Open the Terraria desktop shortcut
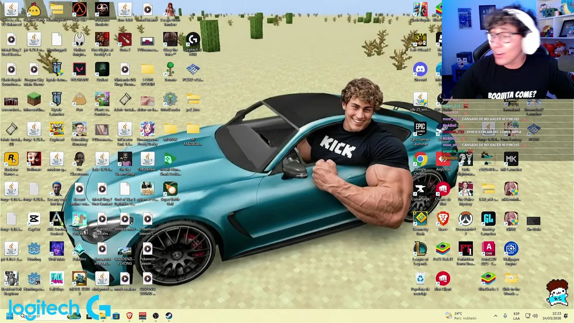Image resolution: width=574 pixels, height=323 pixels. click(170, 72)
